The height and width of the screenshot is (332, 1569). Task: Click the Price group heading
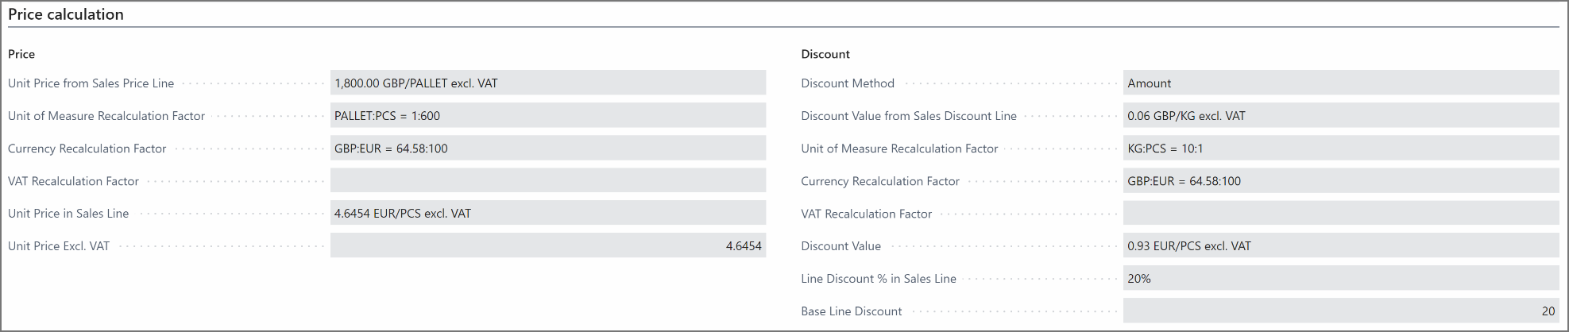coord(21,54)
